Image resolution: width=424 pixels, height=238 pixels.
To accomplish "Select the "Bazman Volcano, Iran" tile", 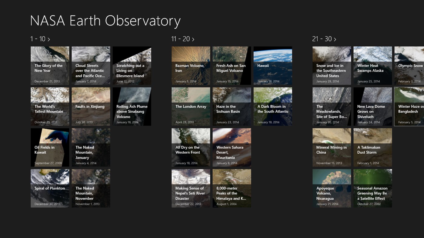I will 191,65.
